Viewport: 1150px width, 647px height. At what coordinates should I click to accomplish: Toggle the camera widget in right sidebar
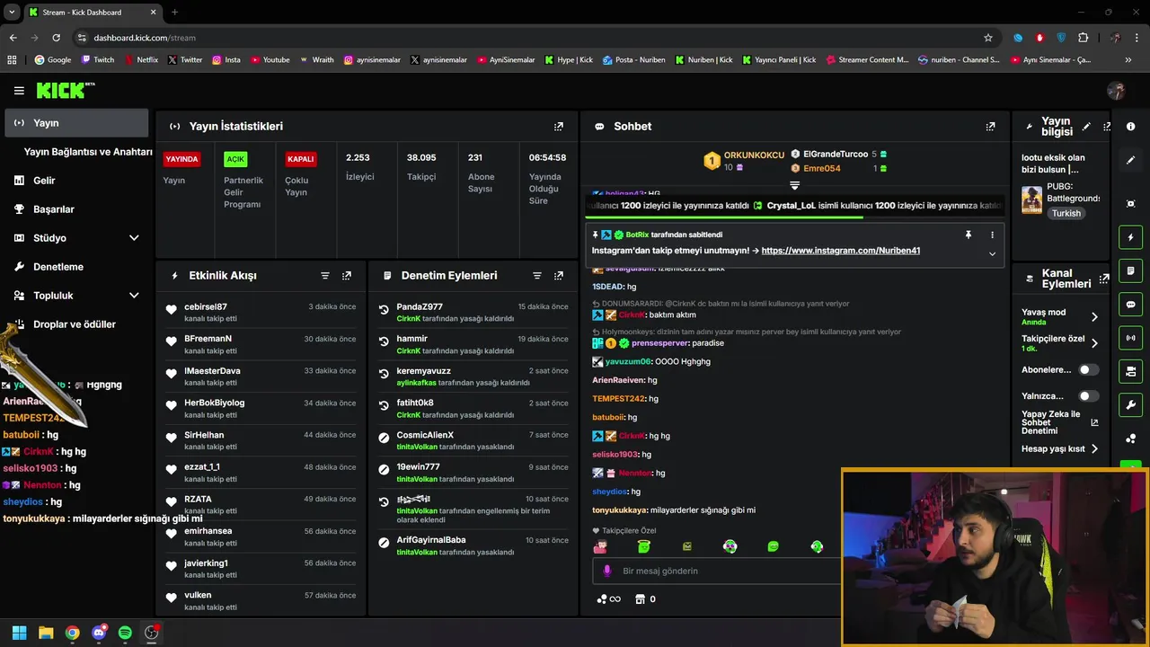(x=1131, y=371)
